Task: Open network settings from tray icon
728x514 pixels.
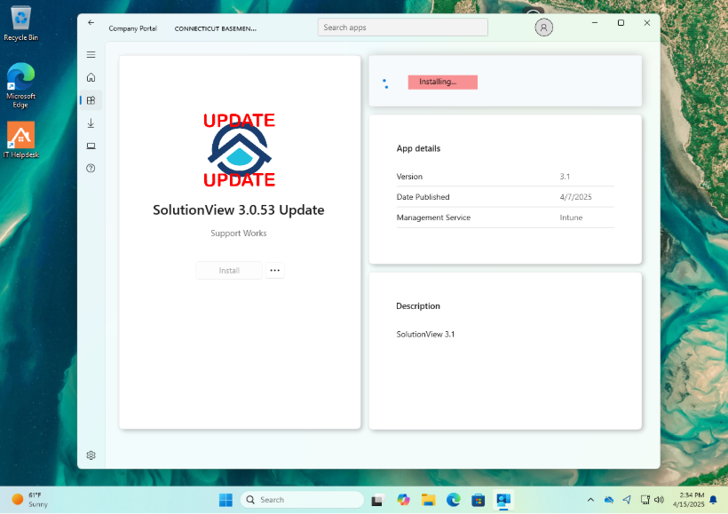Action: (x=645, y=500)
